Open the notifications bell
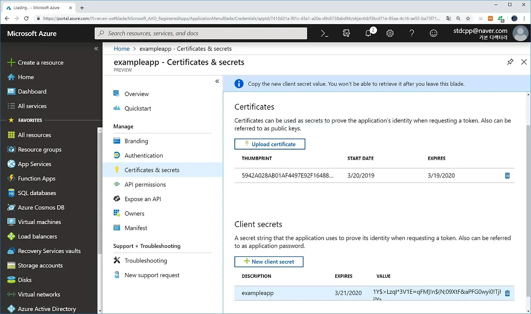Screen dimensions: 531x314 click(368, 33)
